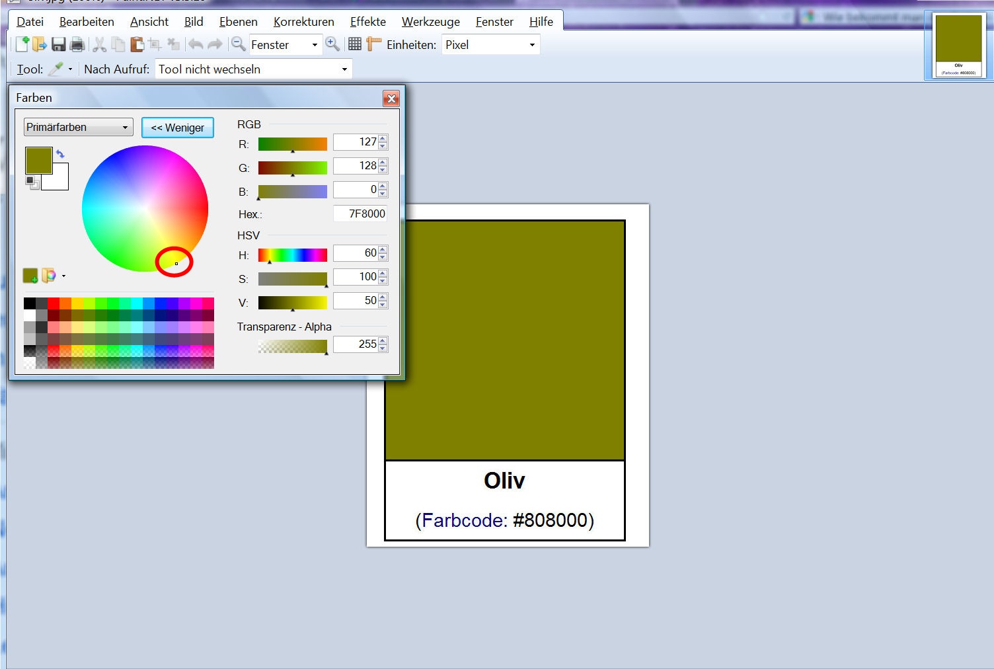This screenshot has width=994, height=669.
Task: Click the Hex value input field
Action: (360, 214)
